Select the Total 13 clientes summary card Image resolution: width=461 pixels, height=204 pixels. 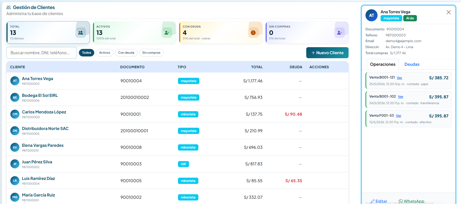click(x=48, y=33)
